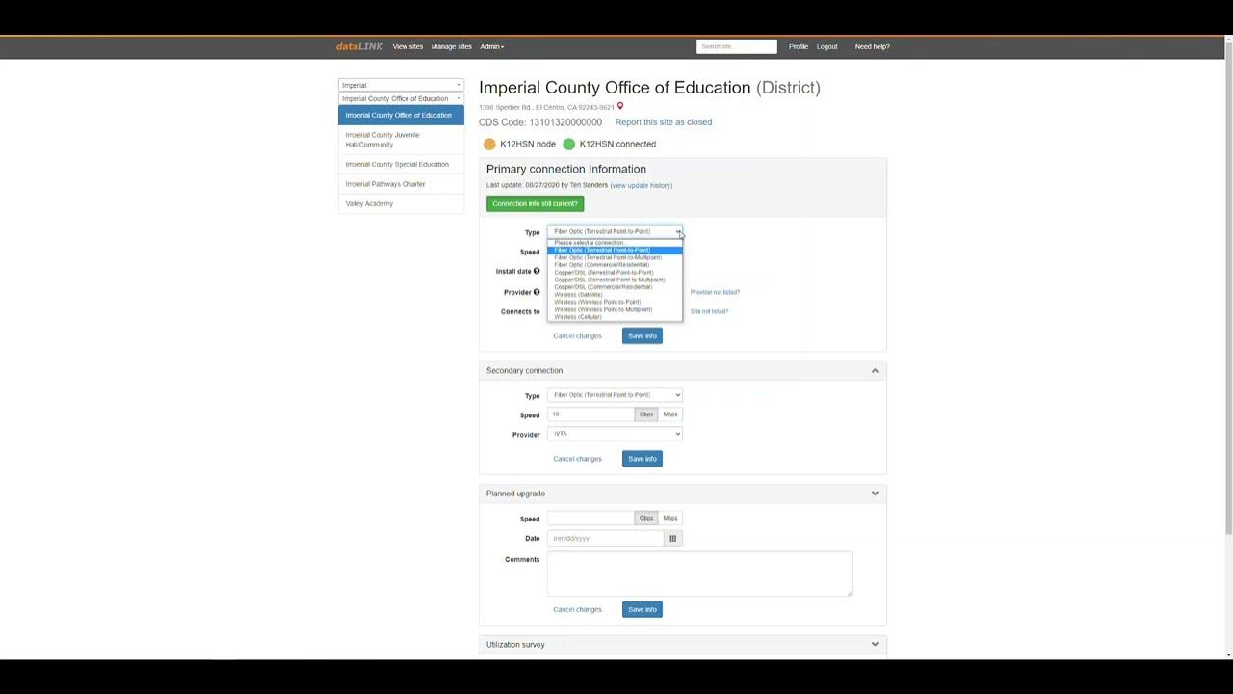Click the Install date help icon
Viewport: 1233px width, 694px height.
coord(537,271)
